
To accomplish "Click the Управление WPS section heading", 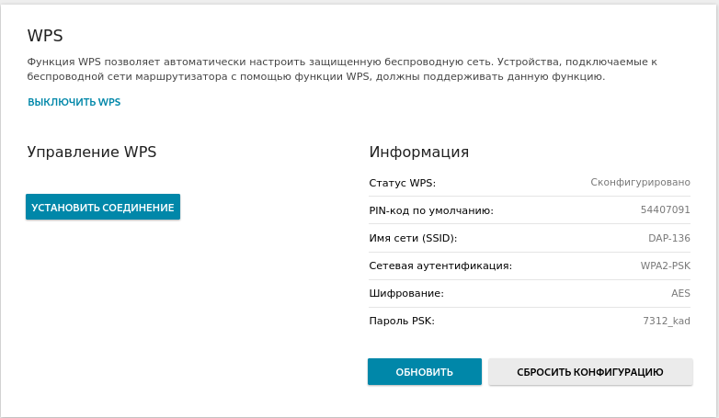I will [x=92, y=152].
